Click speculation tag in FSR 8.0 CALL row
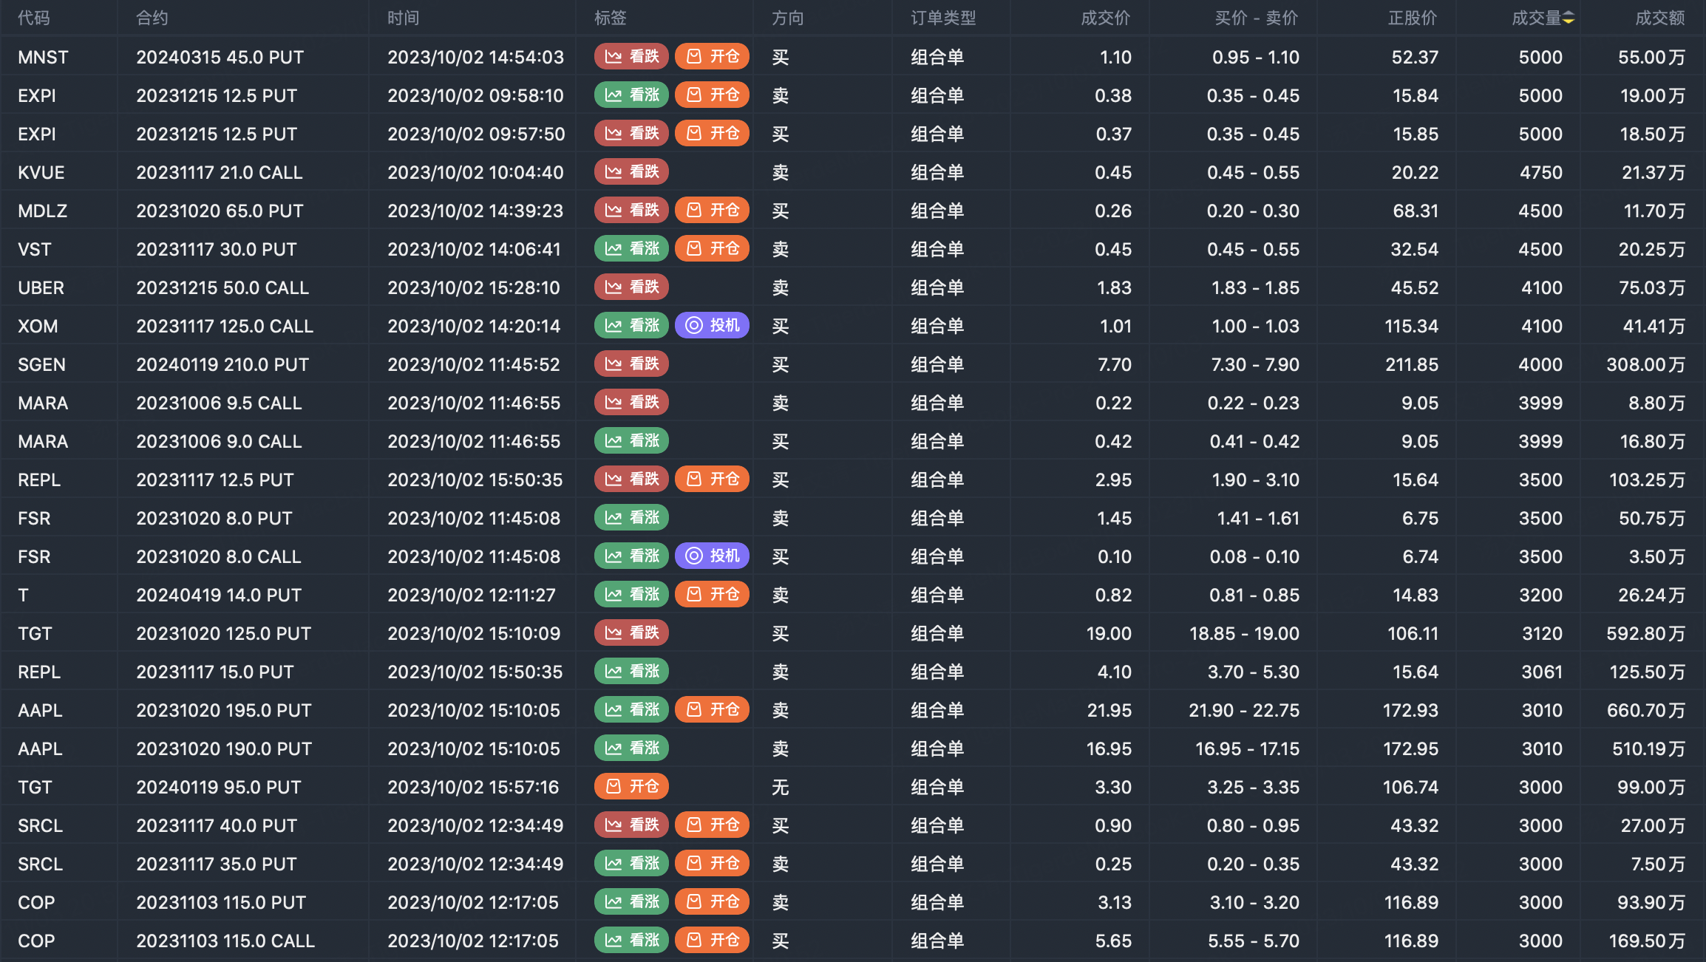The width and height of the screenshot is (1706, 962). (x=712, y=556)
